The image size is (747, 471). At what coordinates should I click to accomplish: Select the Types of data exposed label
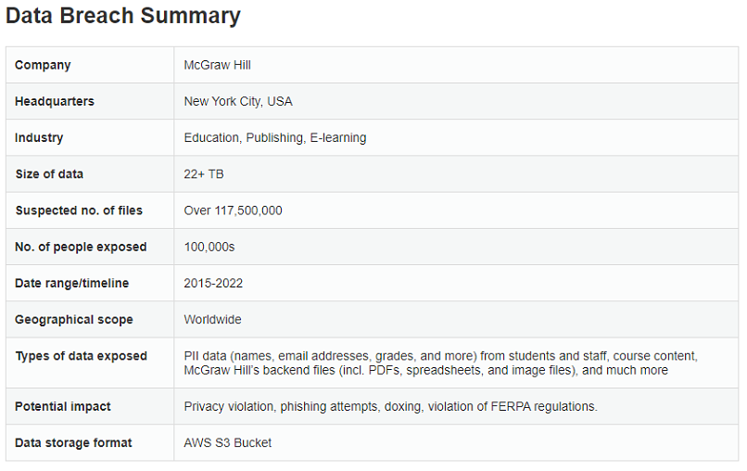pos(81,356)
